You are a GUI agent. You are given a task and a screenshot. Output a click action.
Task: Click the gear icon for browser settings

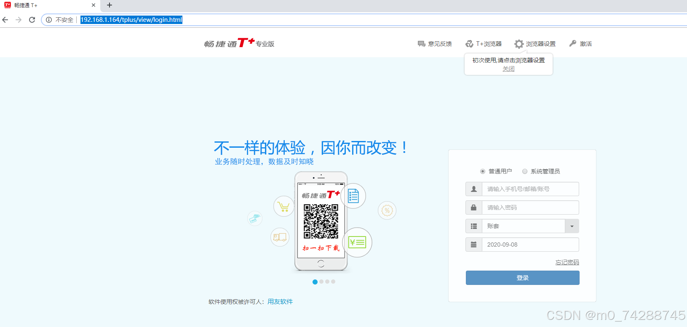point(519,44)
